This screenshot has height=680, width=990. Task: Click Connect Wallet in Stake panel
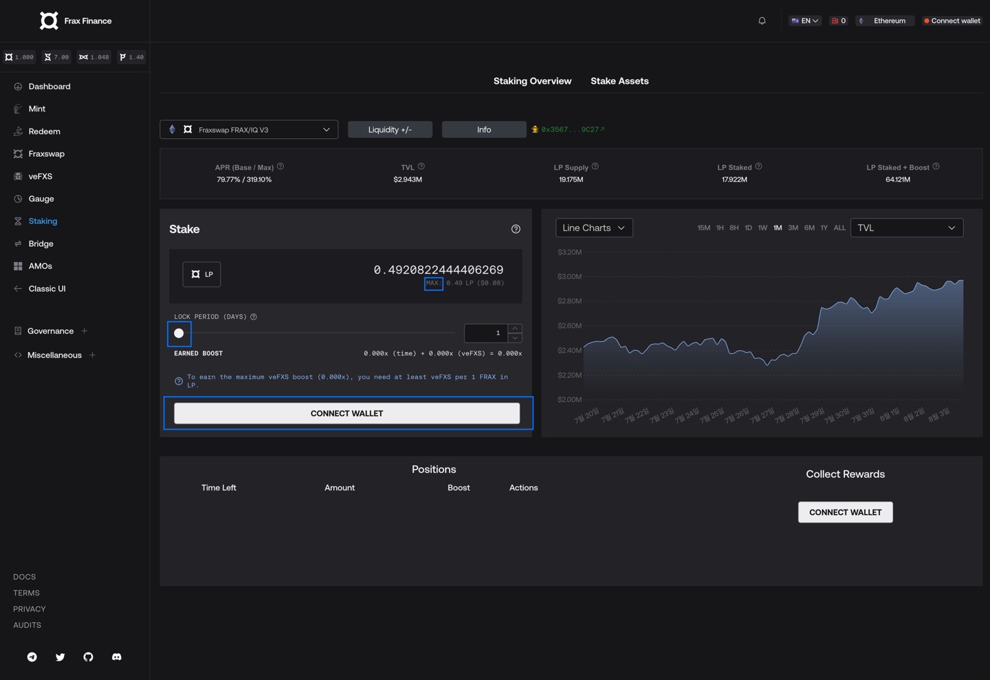pyautogui.click(x=346, y=413)
